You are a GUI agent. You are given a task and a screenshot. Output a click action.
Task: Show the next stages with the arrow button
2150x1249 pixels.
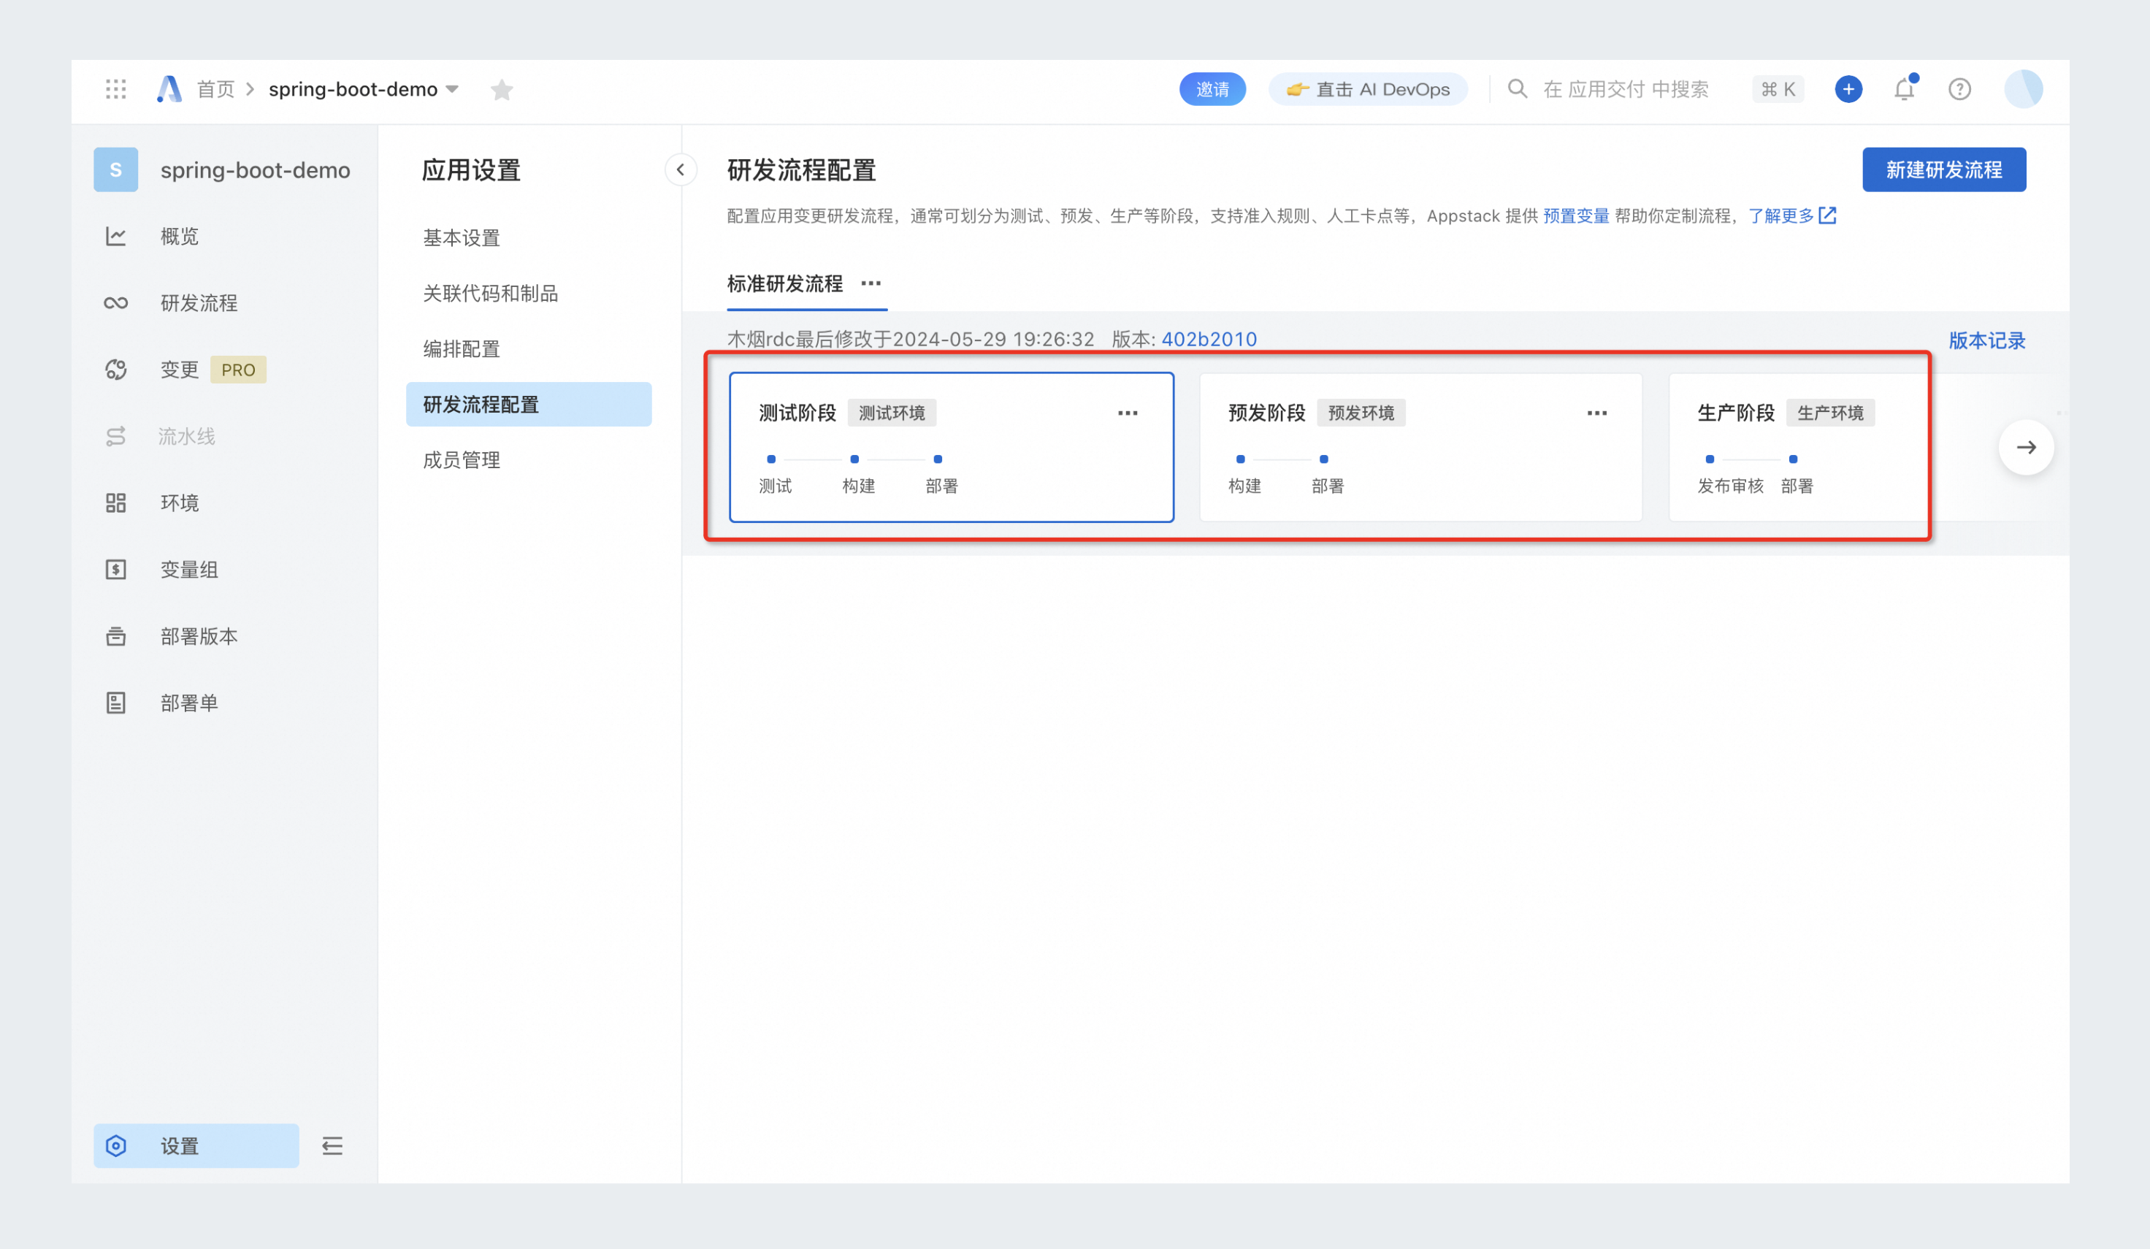pos(2027,447)
